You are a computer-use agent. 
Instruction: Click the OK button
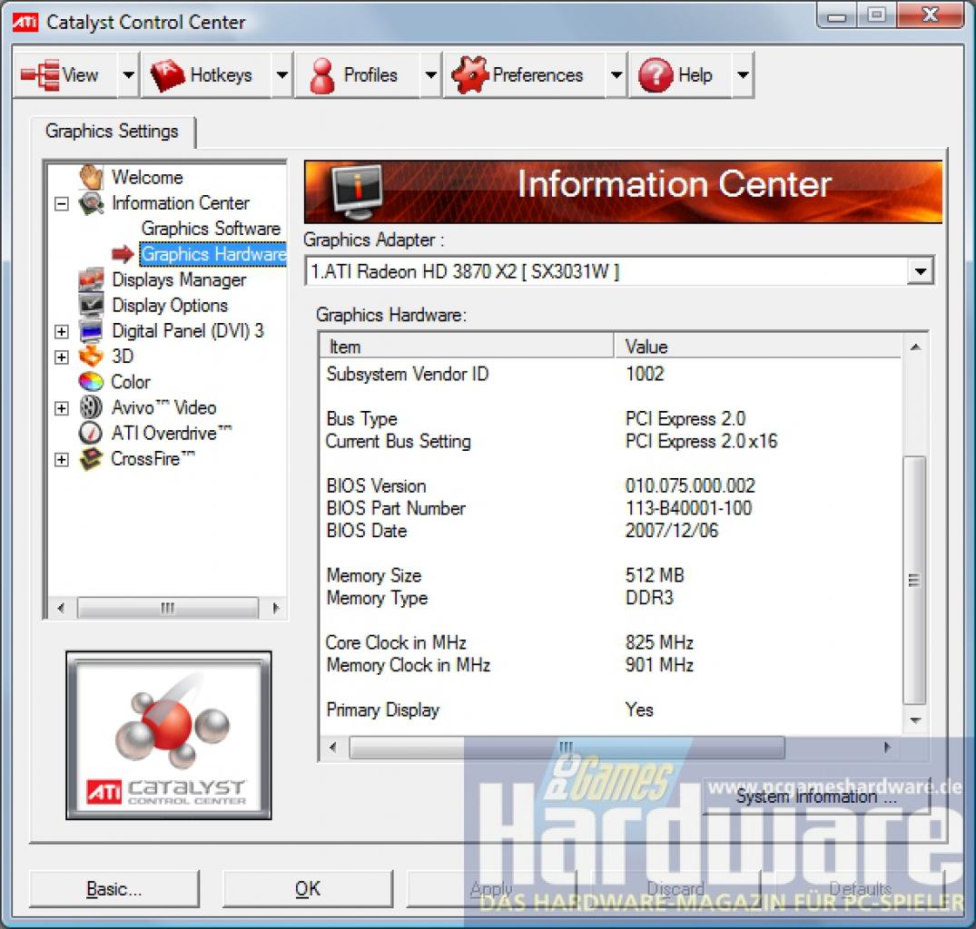[x=308, y=888]
